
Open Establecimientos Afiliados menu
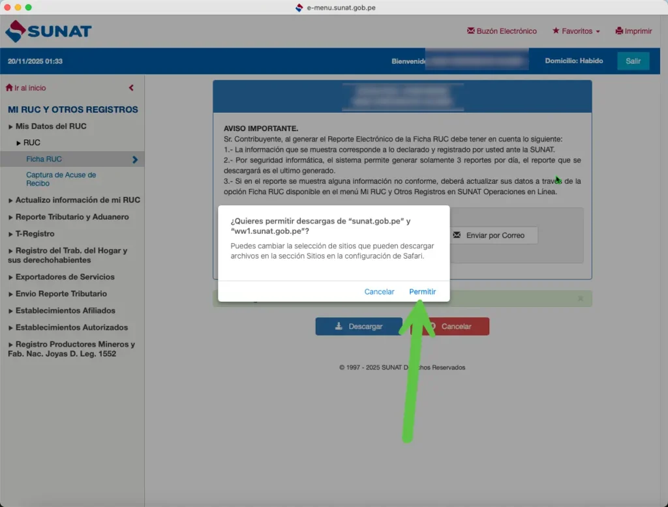tap(65, 311)
